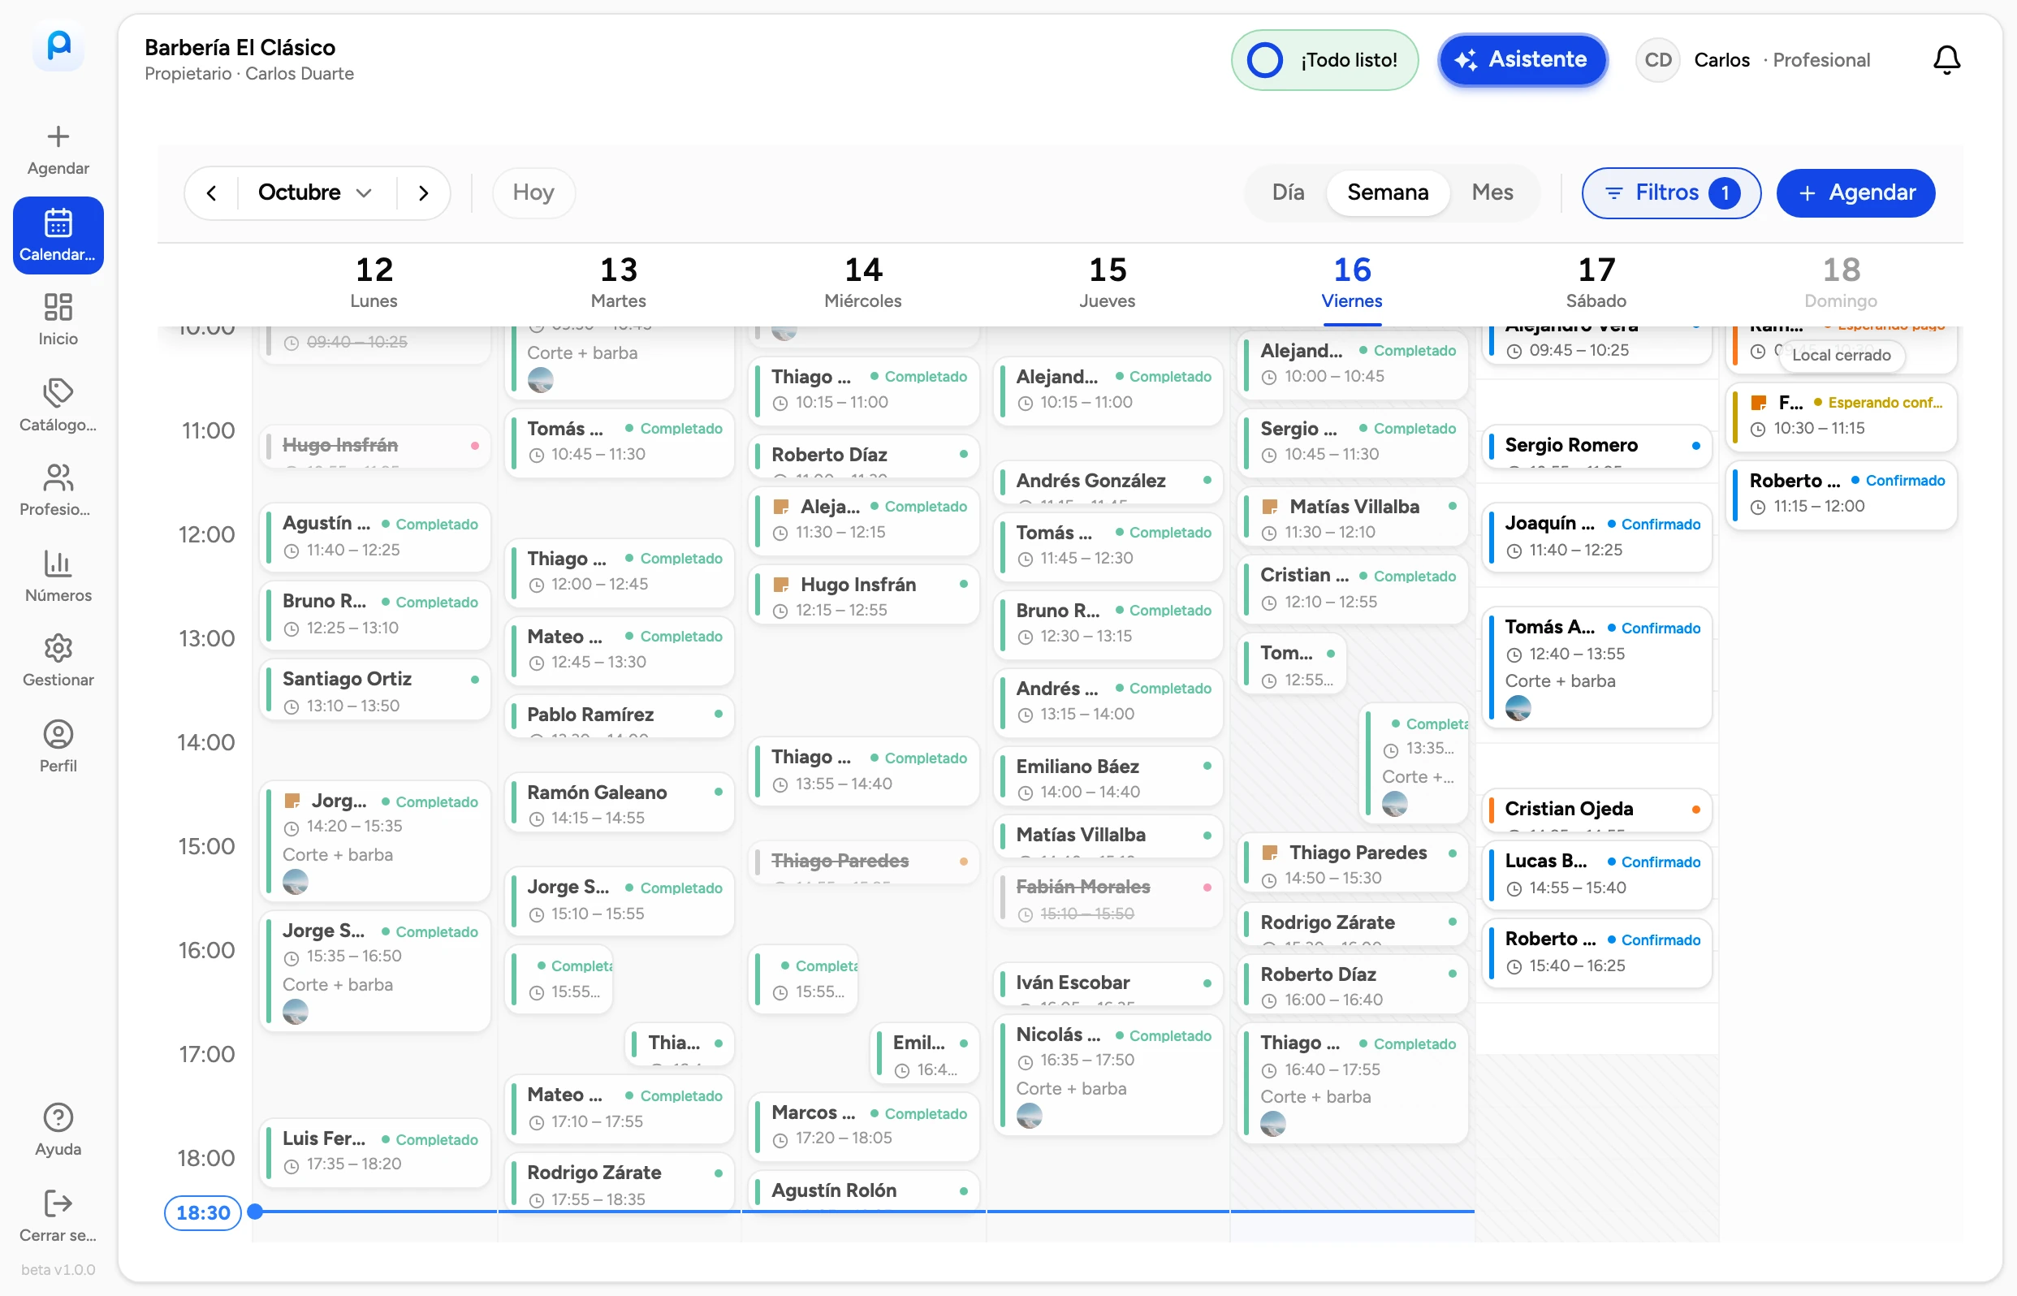Go to next month arrow
This screenshot has width=2017, height=1296.
pyautogui.click(x=423, y=192)
